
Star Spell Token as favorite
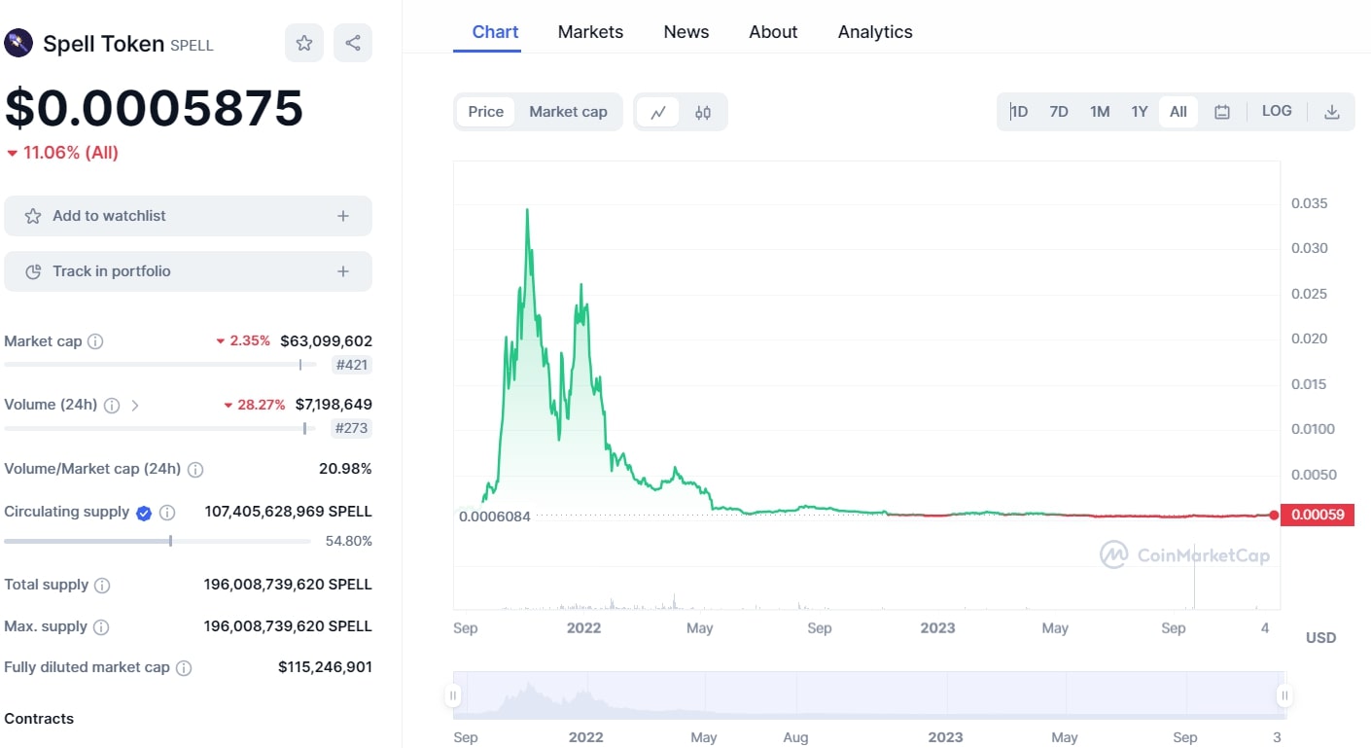pyautogui.click(x=304, y=43)
